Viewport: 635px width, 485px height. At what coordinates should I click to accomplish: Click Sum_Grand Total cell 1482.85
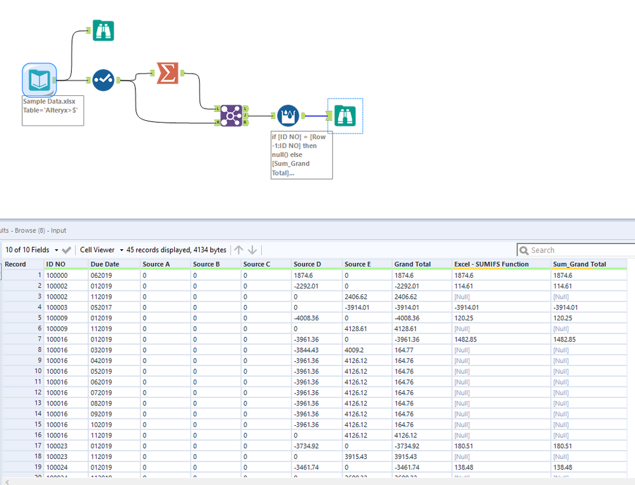pos(589,339)
